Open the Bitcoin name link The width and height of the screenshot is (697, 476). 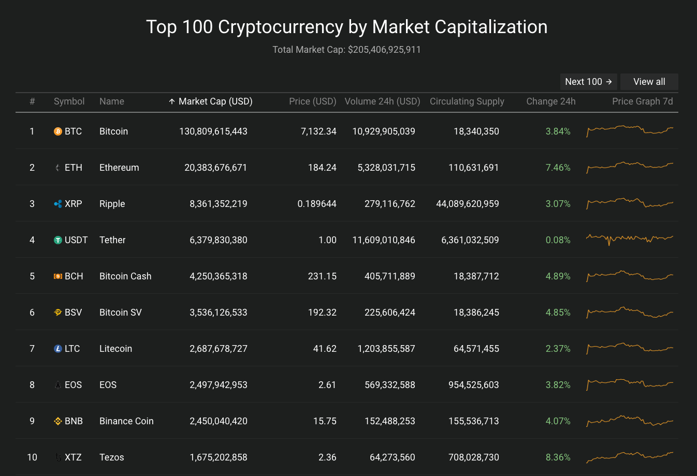click(113, 131)
